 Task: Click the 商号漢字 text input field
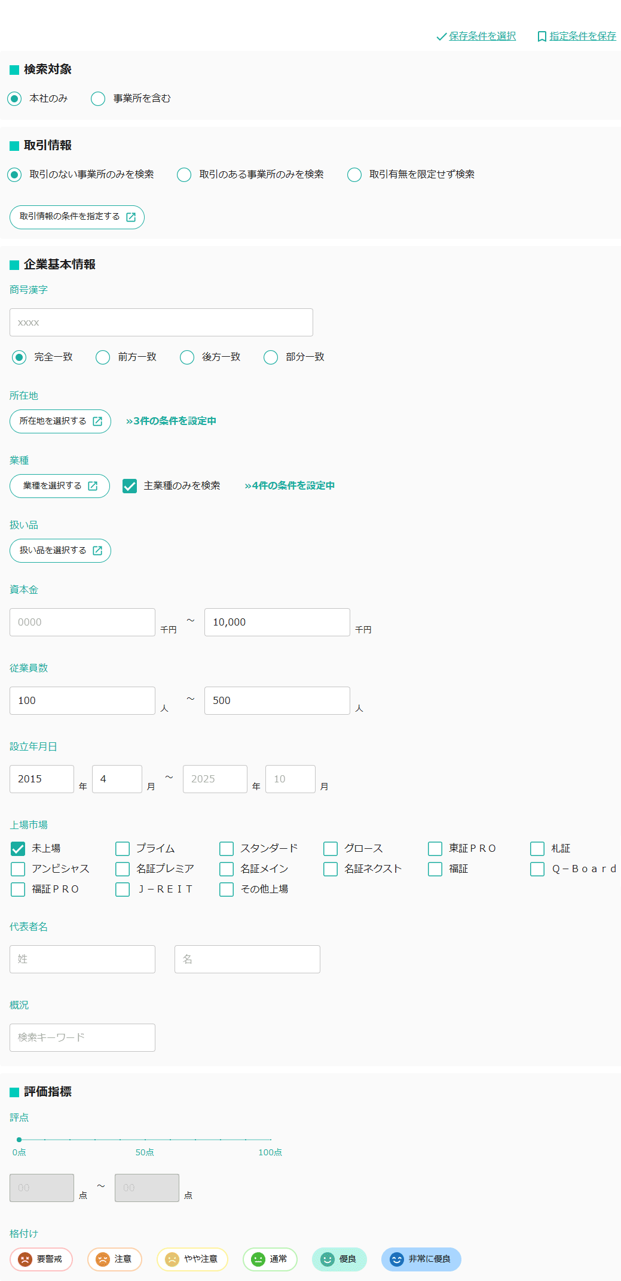click(161, 323)
